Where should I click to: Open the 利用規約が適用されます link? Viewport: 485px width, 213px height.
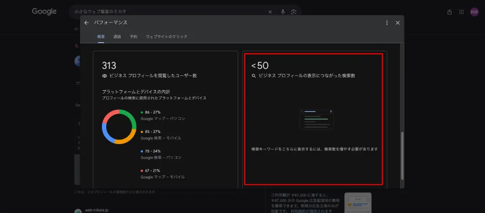(x=311, y=211)
